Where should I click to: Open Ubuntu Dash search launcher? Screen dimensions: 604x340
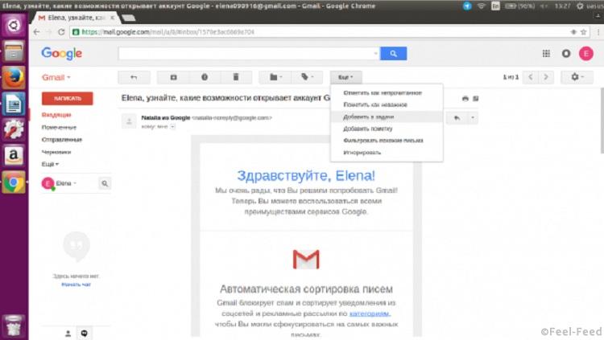pos(14,26)
